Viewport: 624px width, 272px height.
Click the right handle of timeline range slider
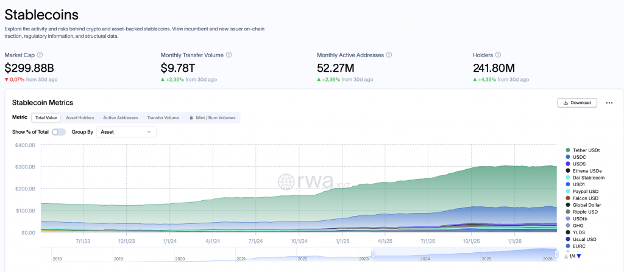[556, 253]
